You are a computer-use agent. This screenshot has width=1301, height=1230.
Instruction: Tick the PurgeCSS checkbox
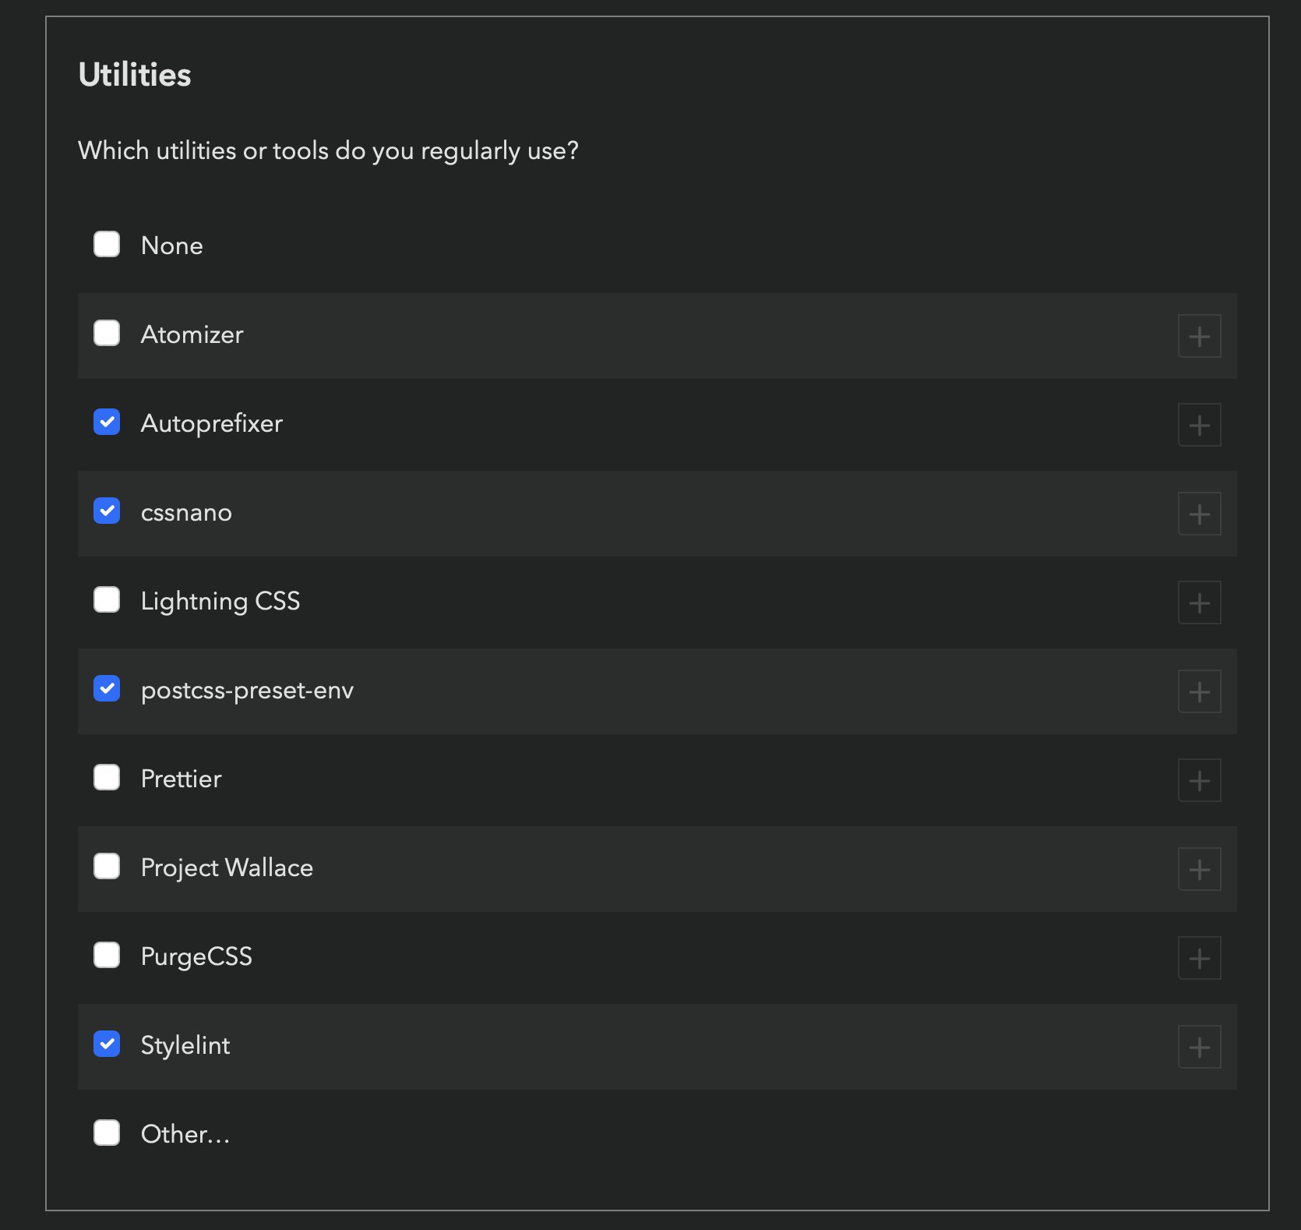[107, 955]
